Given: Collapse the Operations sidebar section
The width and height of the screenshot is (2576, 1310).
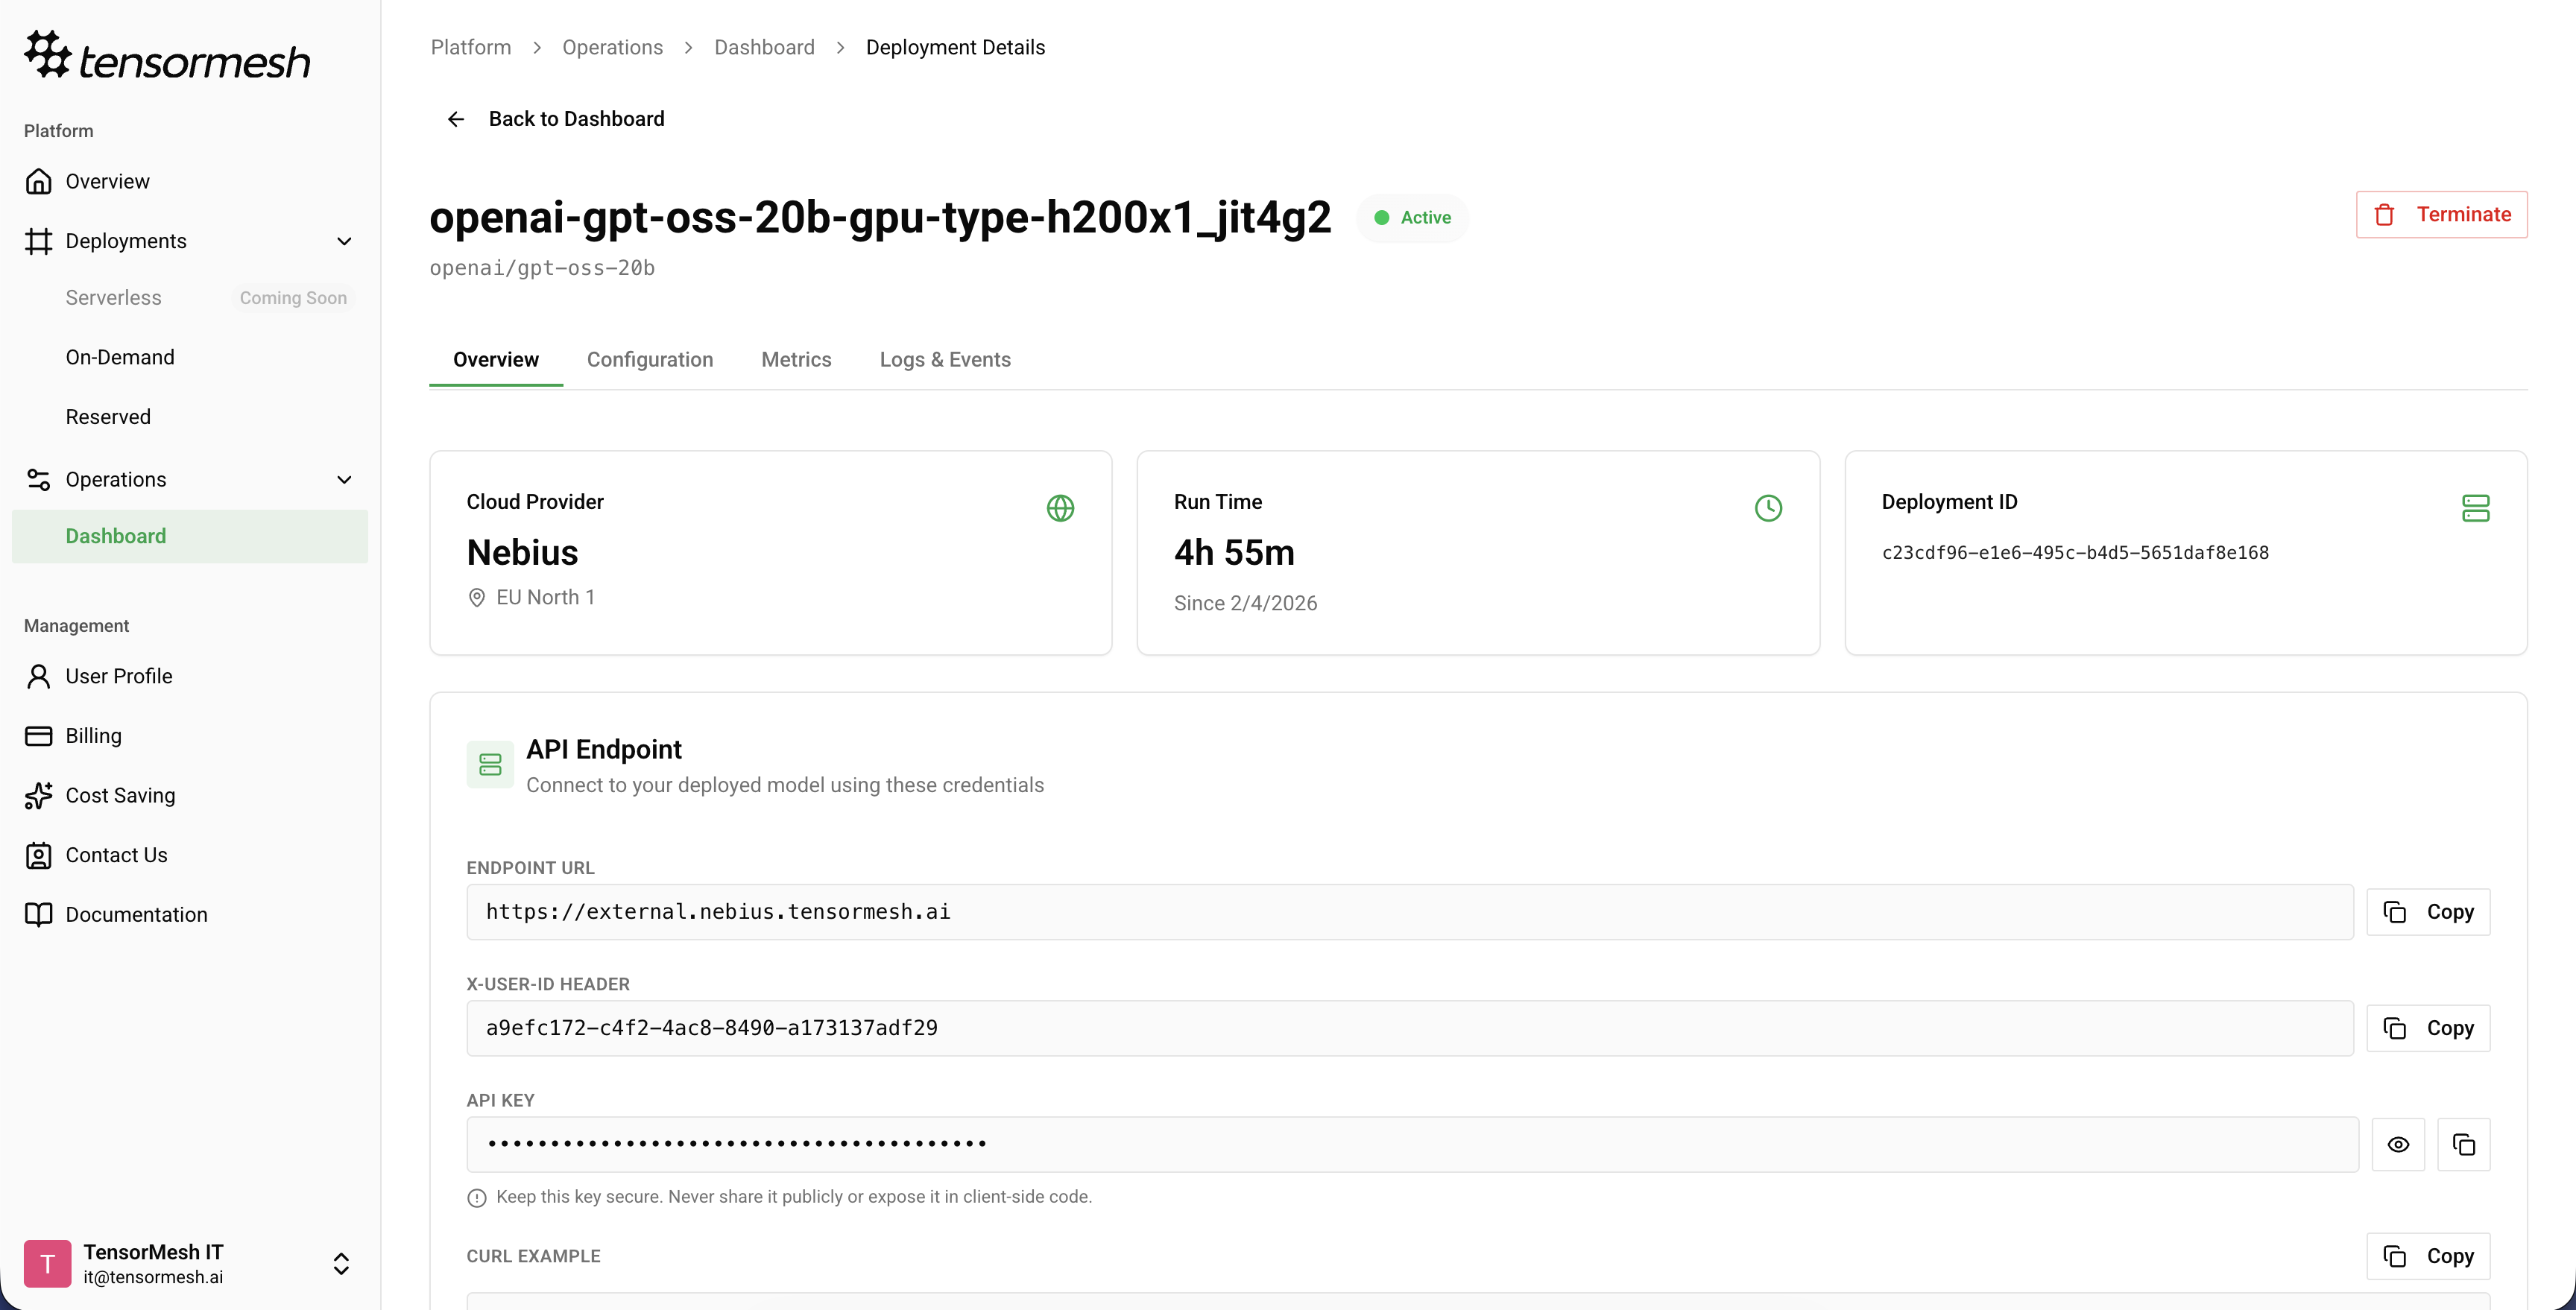Looking at the screenshot, I should [x=344, y=480].
